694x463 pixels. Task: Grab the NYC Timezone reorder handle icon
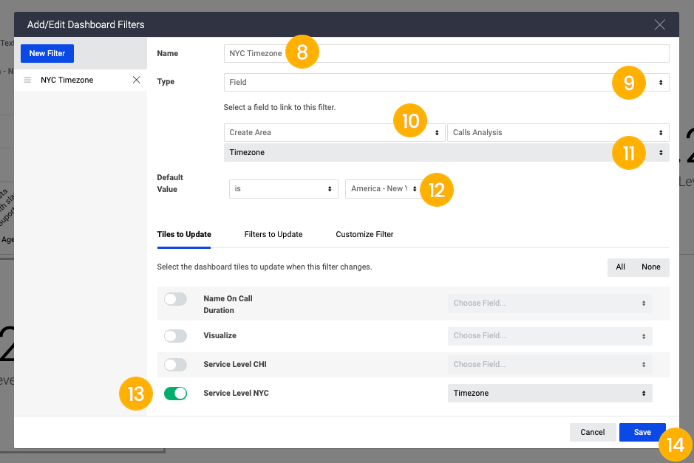point(27,80)
